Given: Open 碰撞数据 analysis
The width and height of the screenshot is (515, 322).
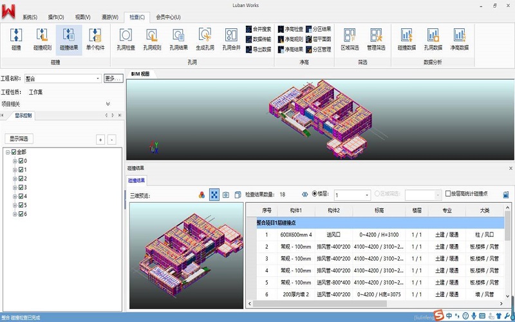Looking at the screenshot, I should click(407, 39).
